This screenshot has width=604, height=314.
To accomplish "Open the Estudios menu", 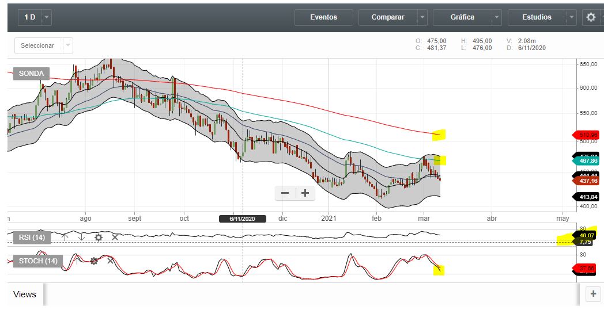I will click(x=537, y=17).
